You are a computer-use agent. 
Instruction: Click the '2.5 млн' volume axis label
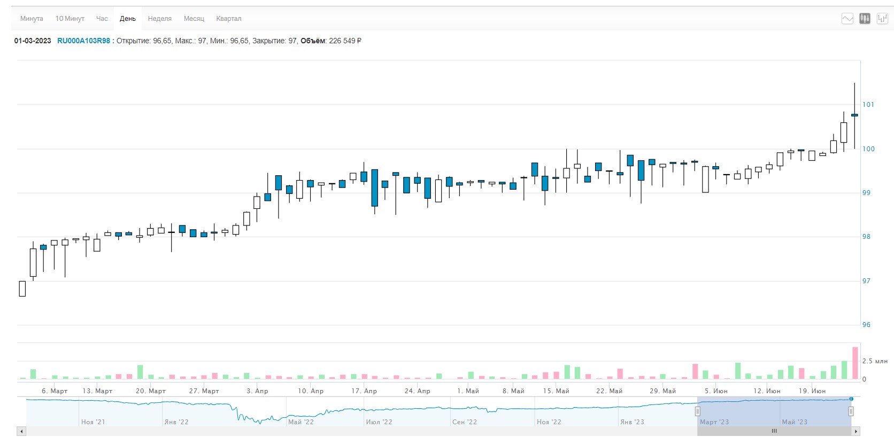[x=875, y=361]
